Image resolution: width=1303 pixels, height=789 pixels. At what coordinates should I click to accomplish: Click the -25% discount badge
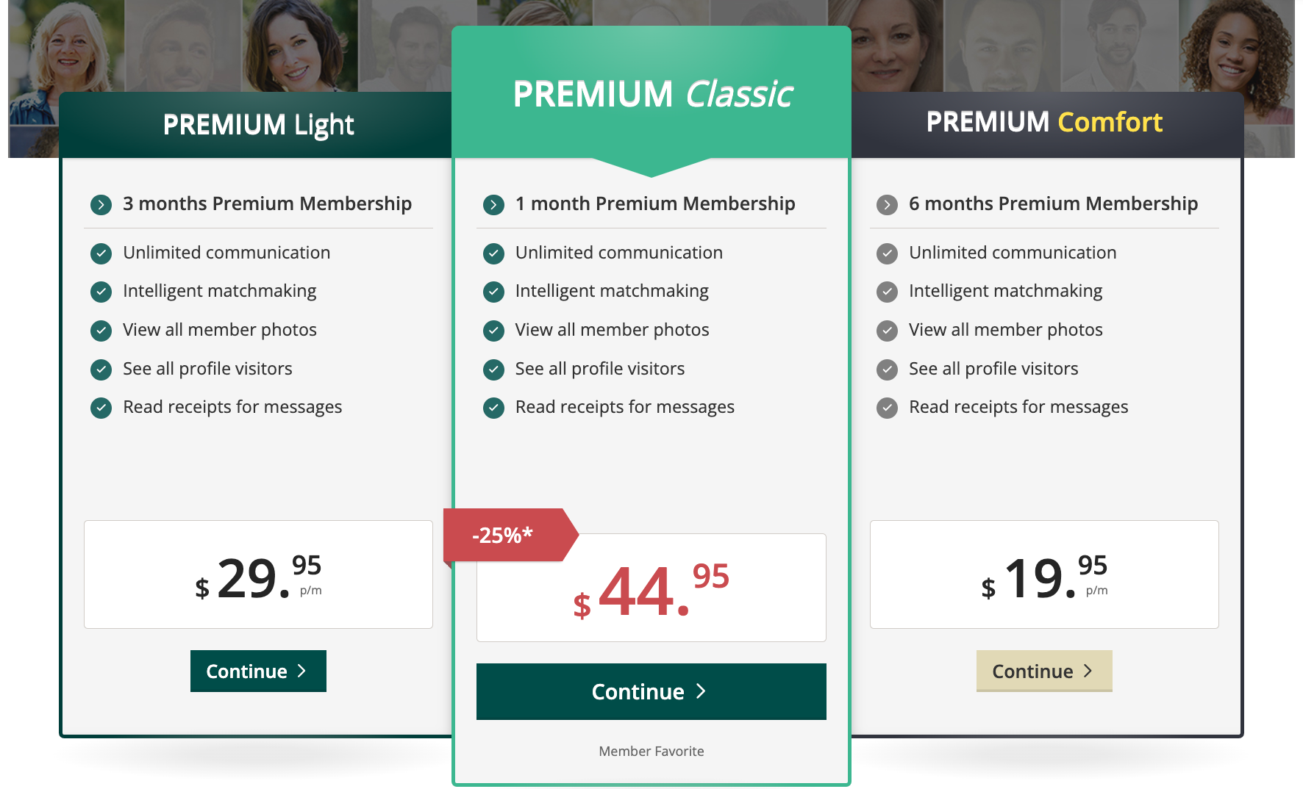[x=504, y=535]
